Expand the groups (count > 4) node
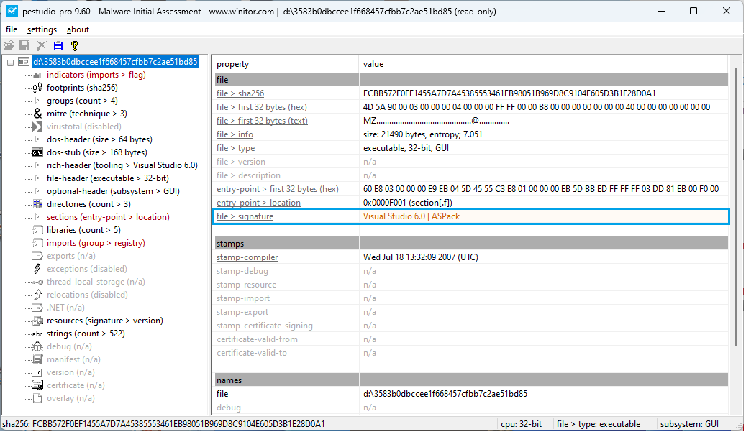 37,100
